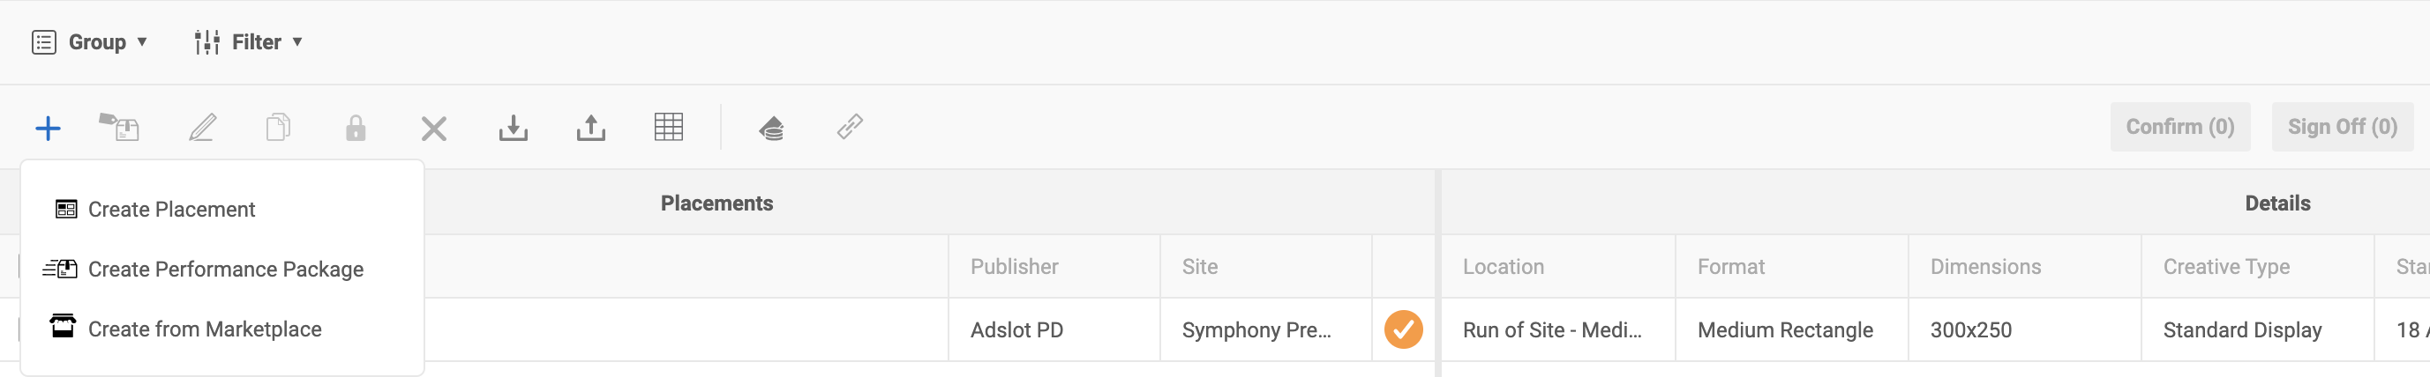Screen dimensions: 2430x377
Task: Open the table grid view icon
Action: (669, 127)
